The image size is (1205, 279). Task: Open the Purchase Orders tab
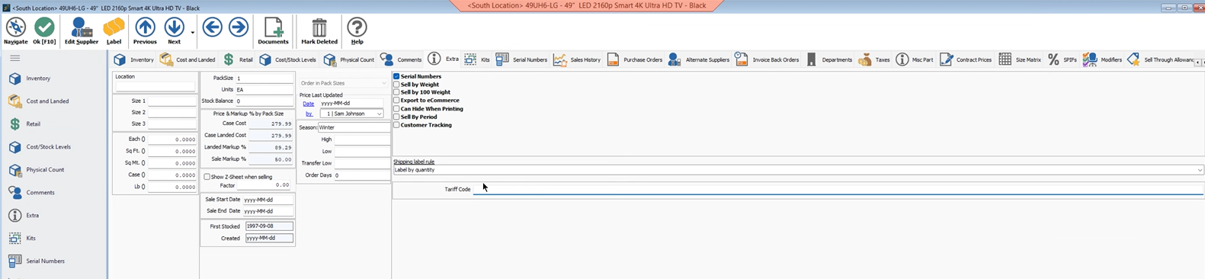[x=634, y=59]
